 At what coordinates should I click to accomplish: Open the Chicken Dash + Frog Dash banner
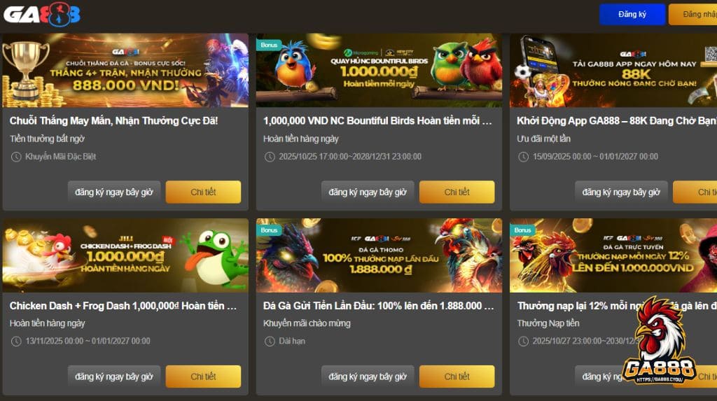tap(126, 255)
